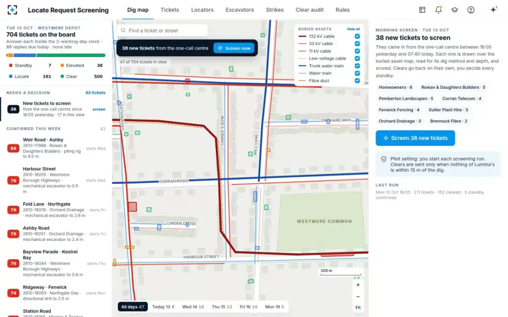Open the sparkle assistant icon
The height and width of the screenshot is (317, 508).
click(494, 10)
